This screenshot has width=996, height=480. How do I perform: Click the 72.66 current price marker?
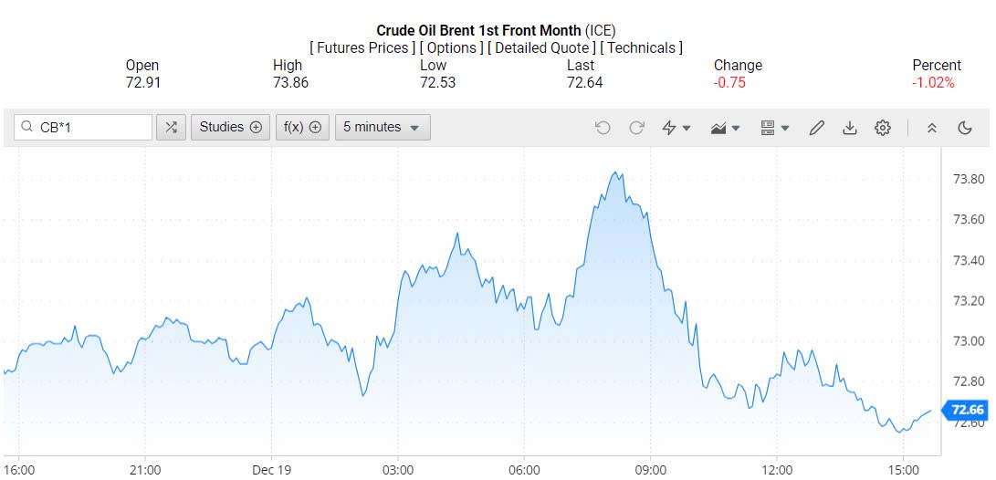pyautogui.click(x=967, y=410)
